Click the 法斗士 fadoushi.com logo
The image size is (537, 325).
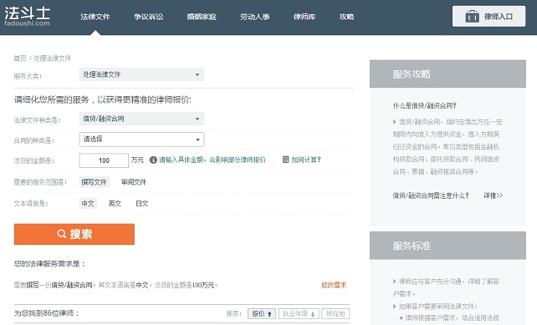27,17
